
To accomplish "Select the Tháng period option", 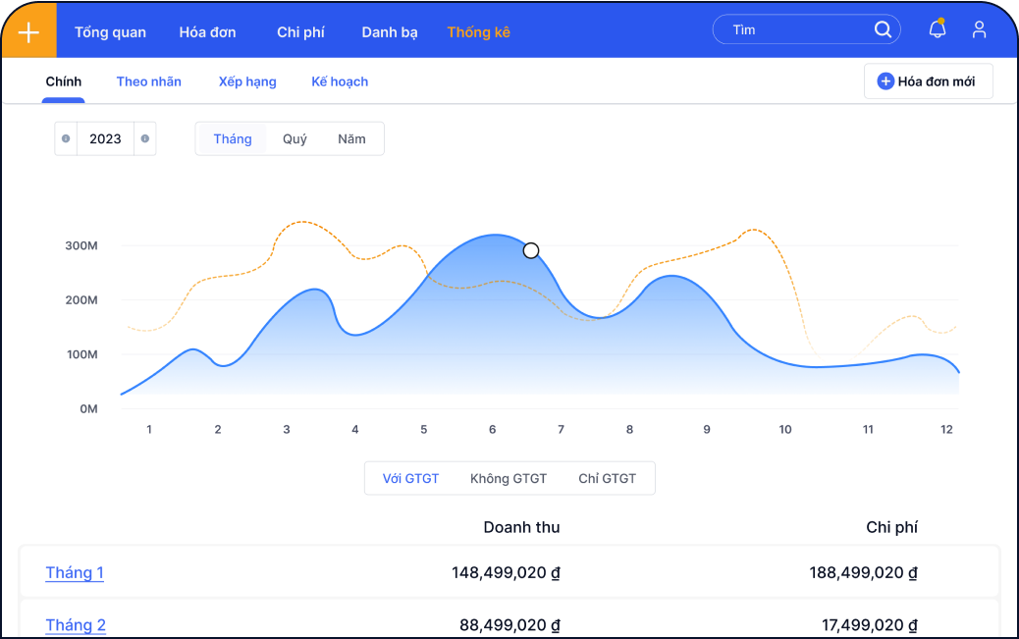I will (233, 138).
